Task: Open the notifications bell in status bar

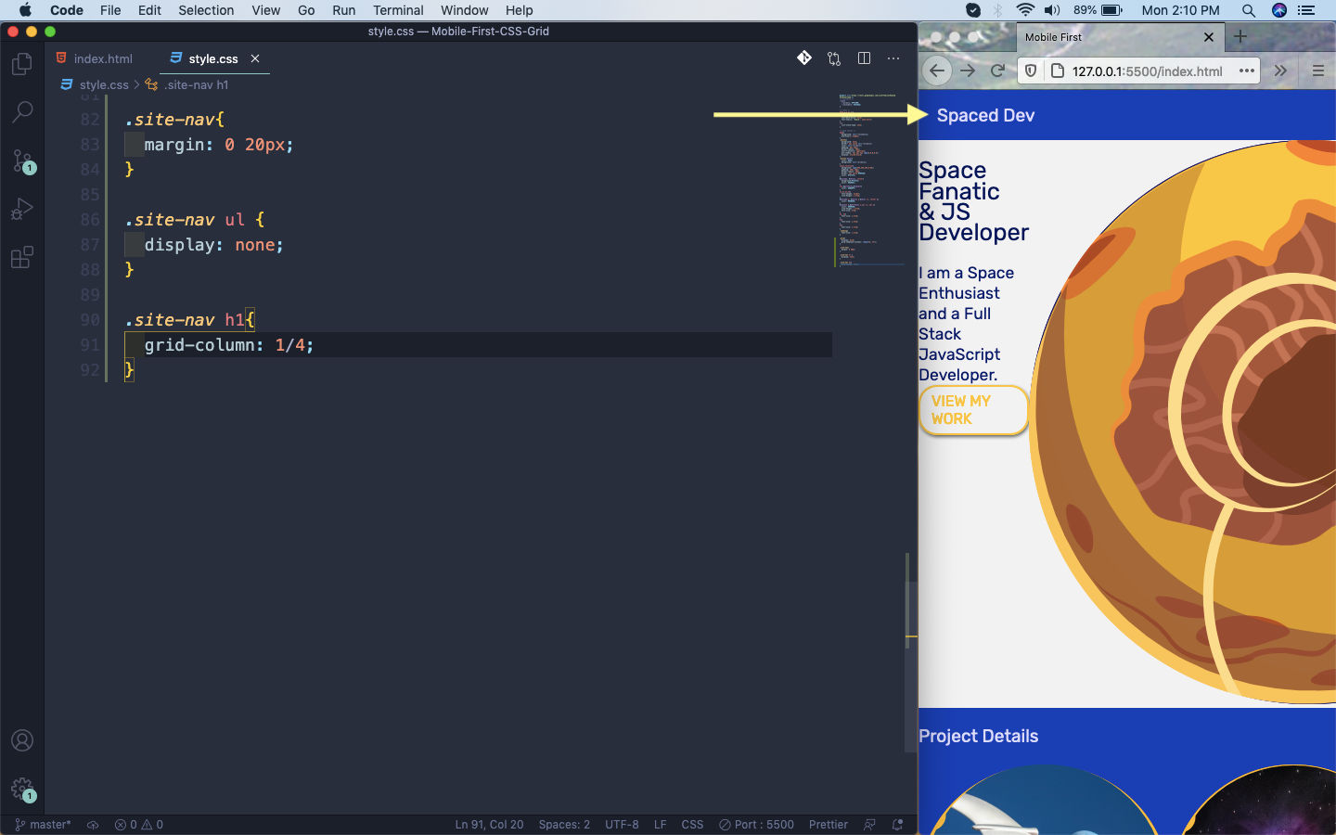Action: pos(897,824)
